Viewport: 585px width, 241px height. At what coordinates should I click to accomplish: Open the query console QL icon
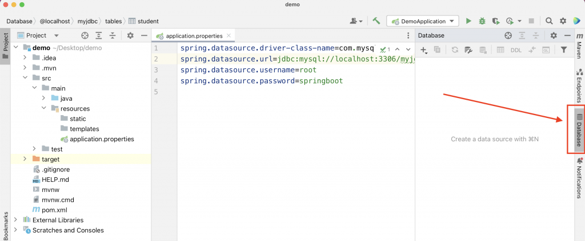[546, 50]
